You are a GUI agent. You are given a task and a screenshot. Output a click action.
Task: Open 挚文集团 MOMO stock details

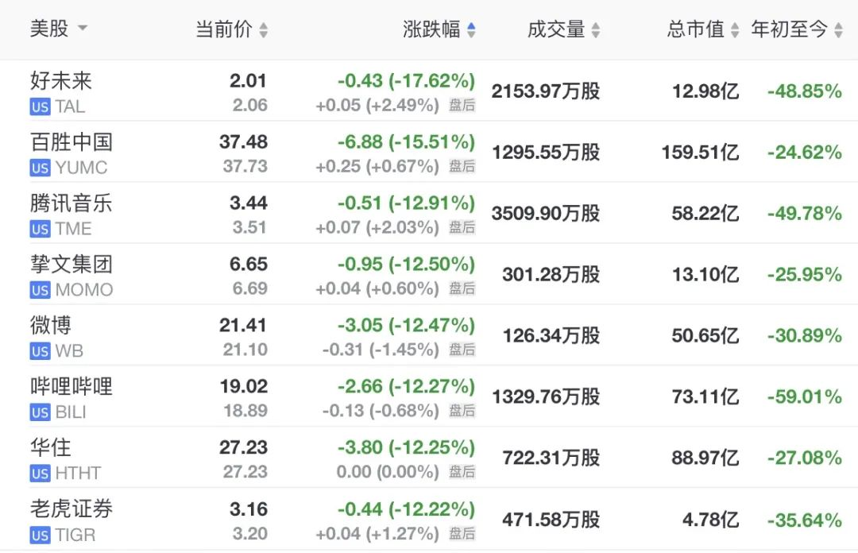[429, 274]
